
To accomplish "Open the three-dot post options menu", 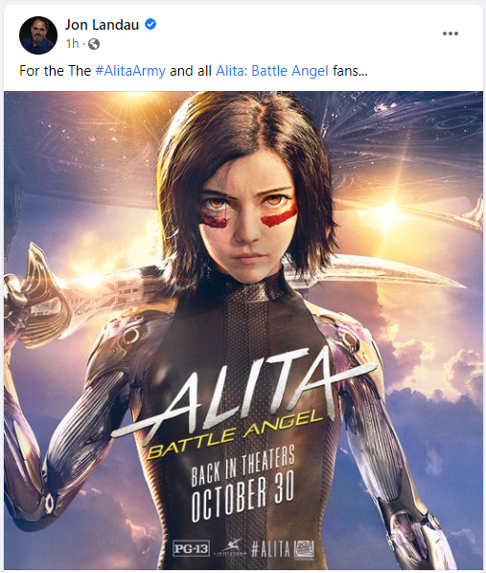I will (x=451, y=34).
